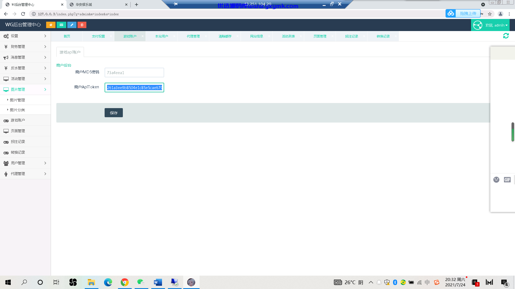Click the red trash icon in the header
This screenshot has width=515, height=289.
(82, 25)
